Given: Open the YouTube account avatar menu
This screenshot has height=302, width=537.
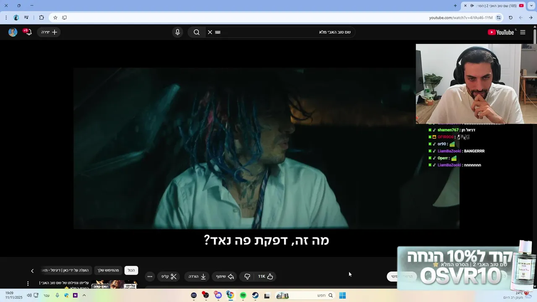Looking at the screenshot, I should pyautogui.click(x=13, y=32).
